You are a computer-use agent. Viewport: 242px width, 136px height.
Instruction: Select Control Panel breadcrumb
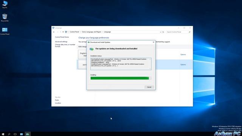point(74,32)
